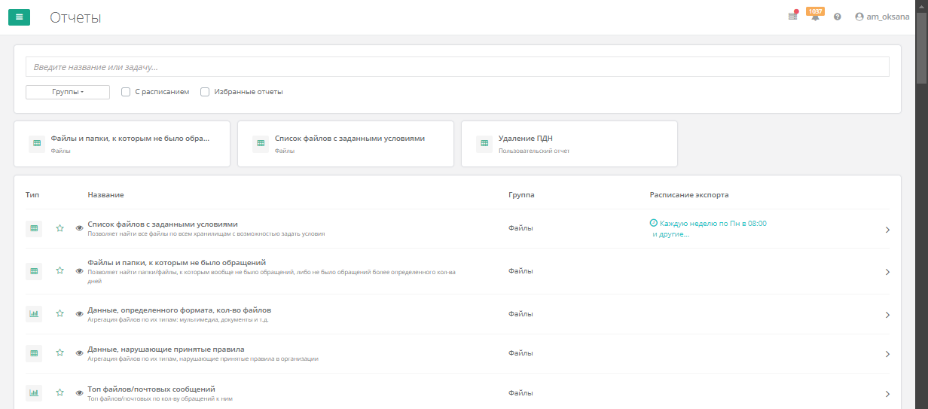Screen dimensions: 928x409
Task: Open the hamburger main menu
Action: pyautogui.click(x=19, y=17)
